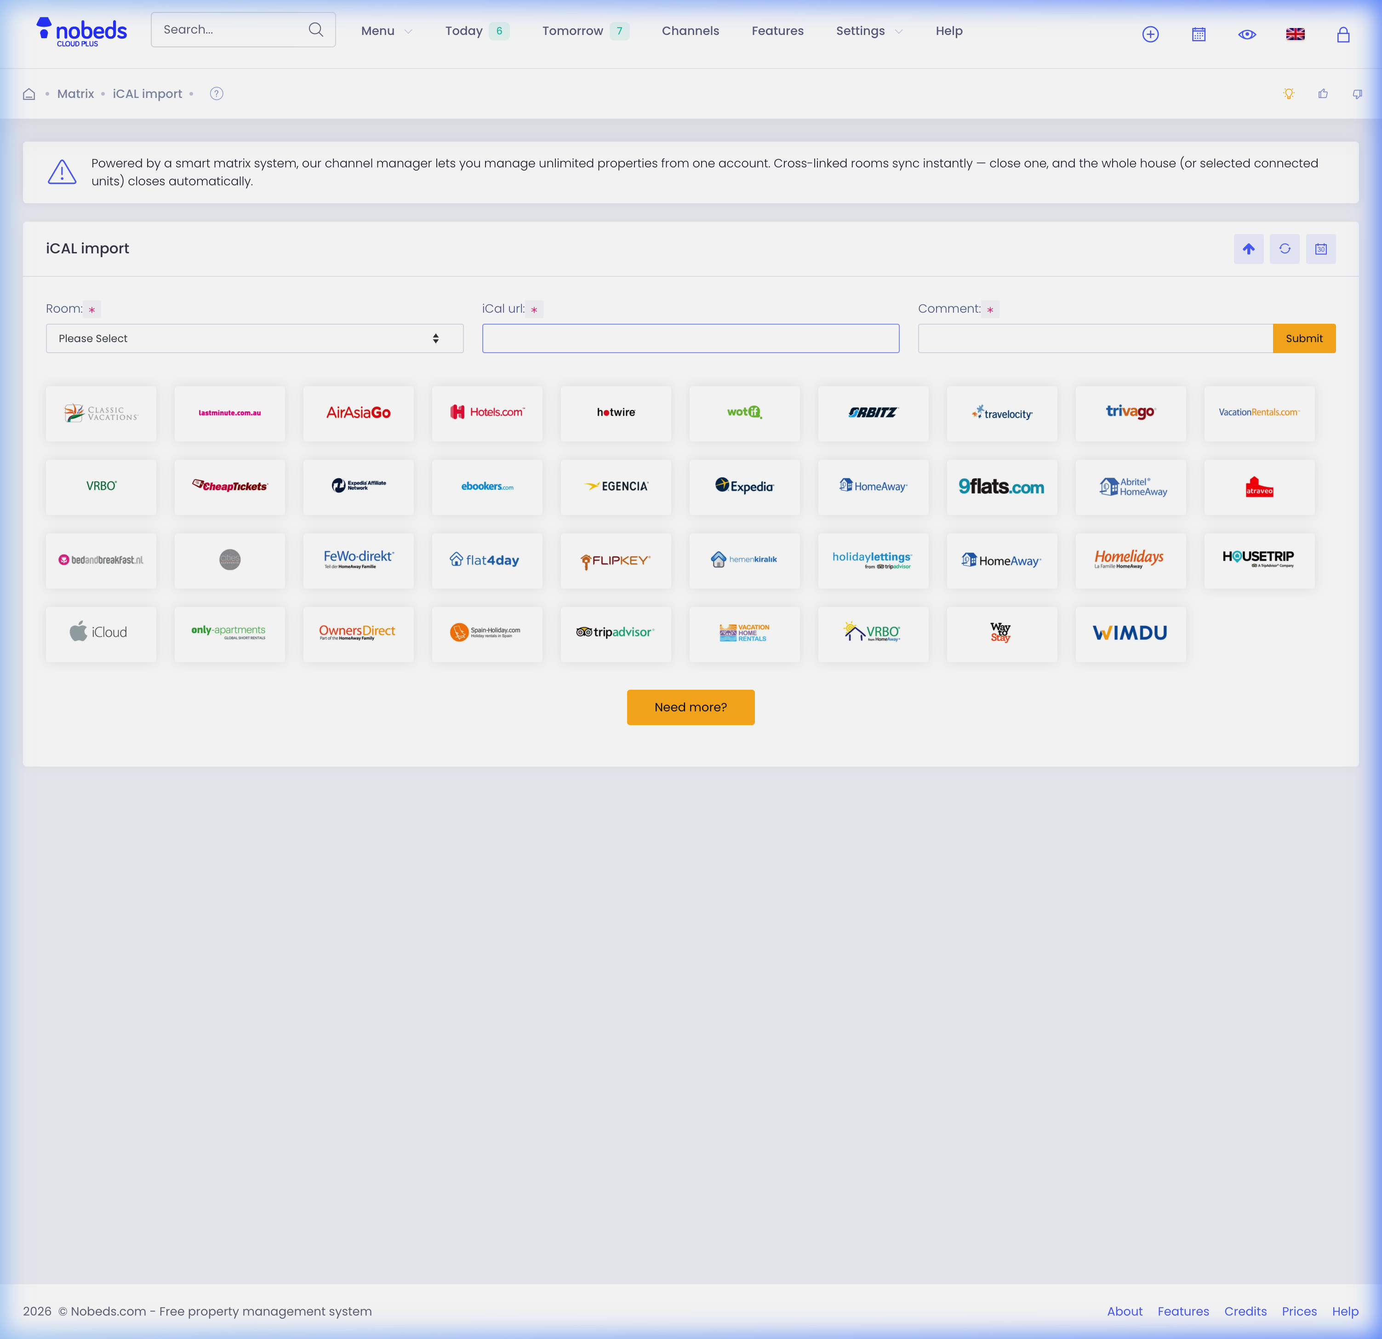The height and width of the screenshot is (1339, 1382).
Task: Pick the CheapTickets channel tile
Action: (x=229, y=487)
